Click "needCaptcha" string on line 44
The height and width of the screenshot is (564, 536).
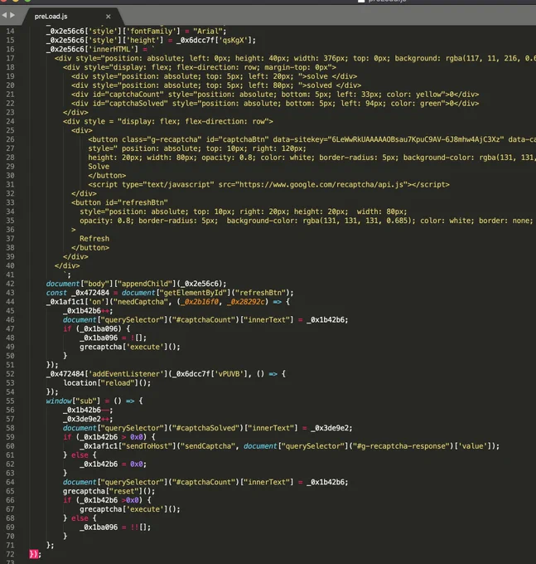tap(142, 301)
